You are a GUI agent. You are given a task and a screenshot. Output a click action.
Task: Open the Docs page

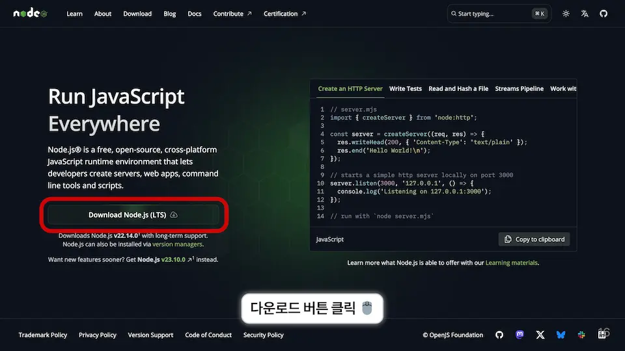(x=195, y=14)
